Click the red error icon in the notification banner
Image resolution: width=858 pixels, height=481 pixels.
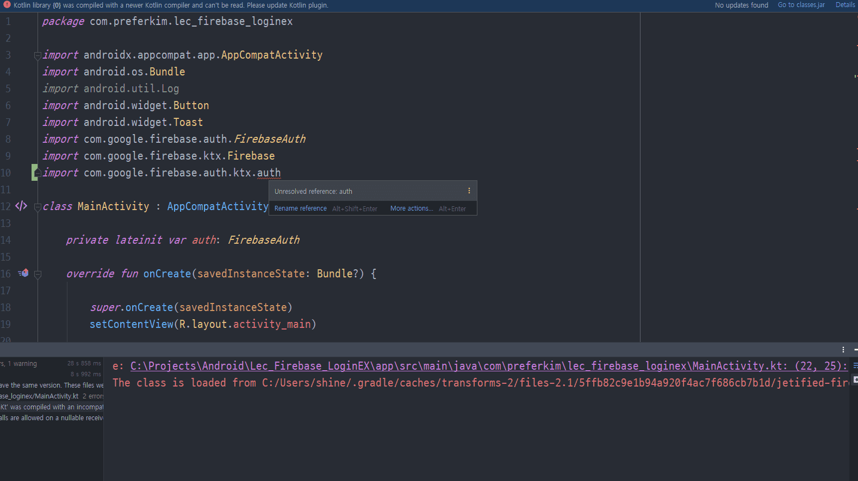(7, 5)
